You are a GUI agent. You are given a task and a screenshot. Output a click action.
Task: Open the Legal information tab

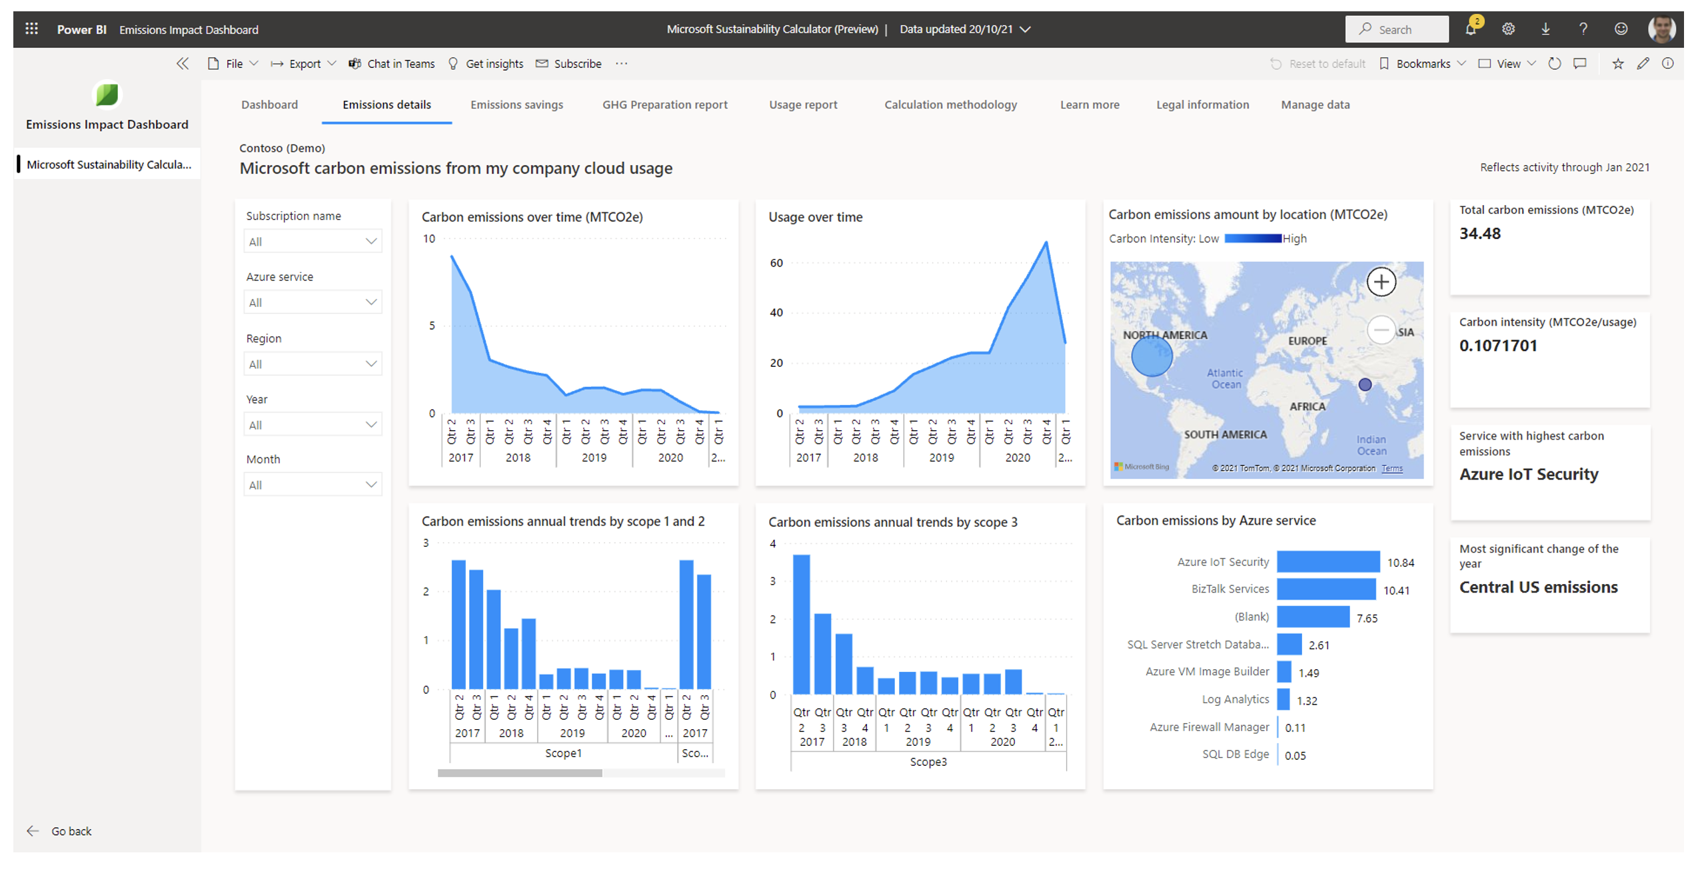(x=1202, y=105)
